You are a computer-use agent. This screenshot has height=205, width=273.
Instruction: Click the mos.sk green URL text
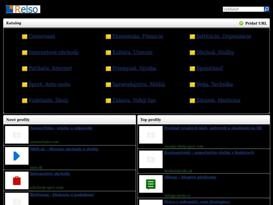point(36,168)
